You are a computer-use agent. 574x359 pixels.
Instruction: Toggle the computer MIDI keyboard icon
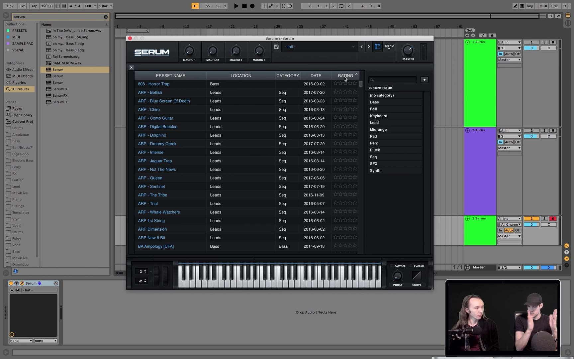point(522,6)
